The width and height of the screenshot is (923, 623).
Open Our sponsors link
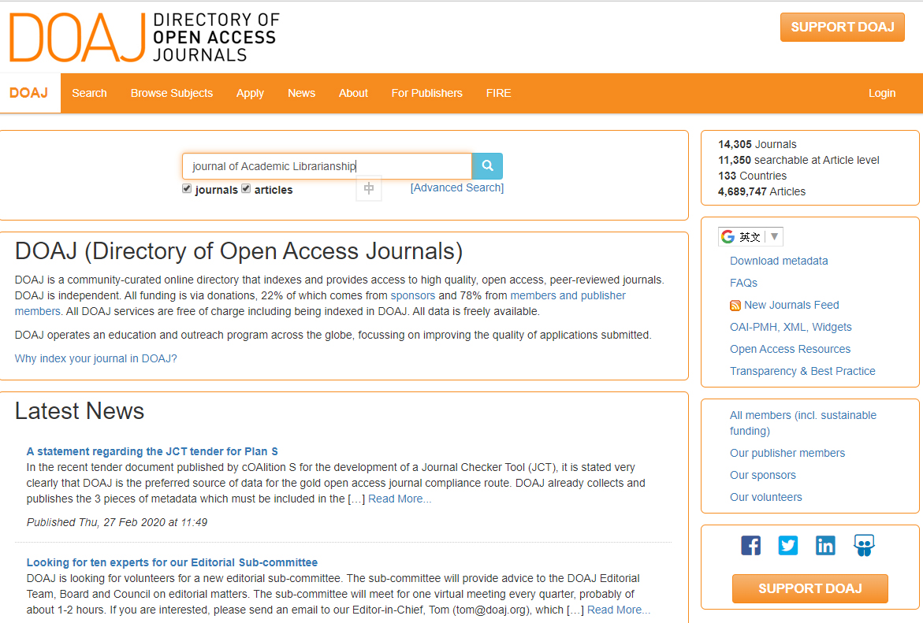[763, 475]
